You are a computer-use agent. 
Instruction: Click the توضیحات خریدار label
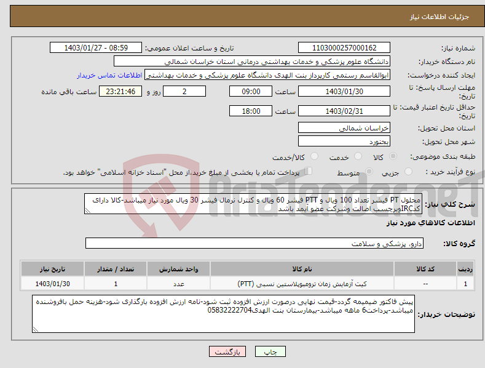click(446, 314)
